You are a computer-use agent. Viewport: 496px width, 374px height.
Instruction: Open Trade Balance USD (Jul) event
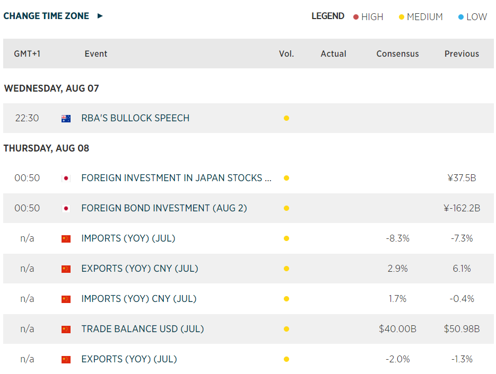click(142, 329)
